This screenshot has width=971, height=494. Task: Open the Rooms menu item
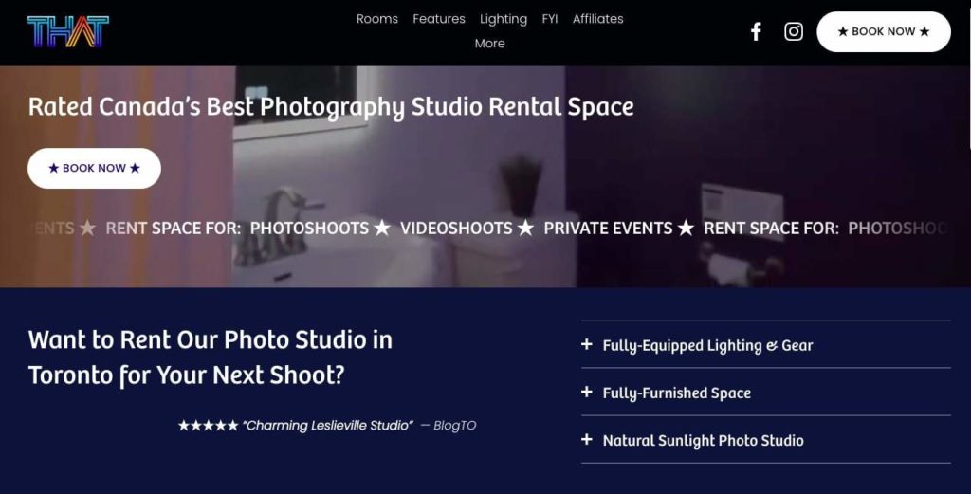click(377, 19)
